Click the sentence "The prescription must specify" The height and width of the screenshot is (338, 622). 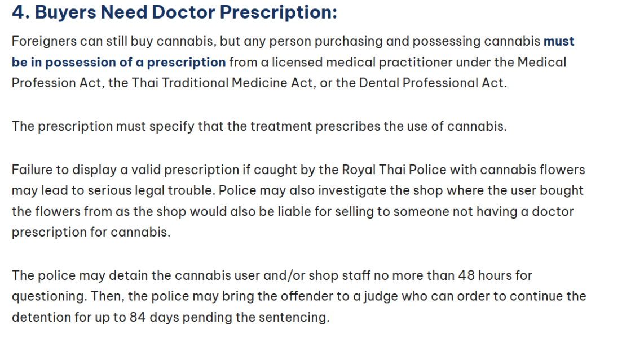coord(103,126)
